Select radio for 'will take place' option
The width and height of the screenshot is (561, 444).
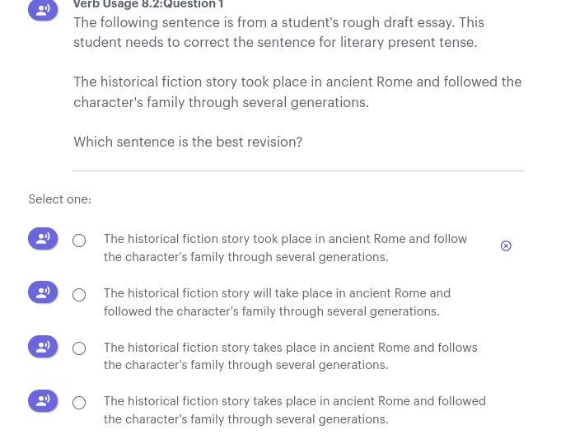pos(79,295)
